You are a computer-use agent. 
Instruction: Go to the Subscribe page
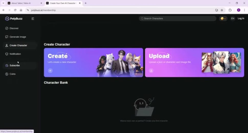click(x=20, y=65)
